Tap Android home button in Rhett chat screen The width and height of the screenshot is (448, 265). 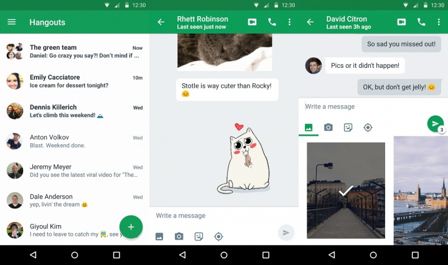click(224, 254)
